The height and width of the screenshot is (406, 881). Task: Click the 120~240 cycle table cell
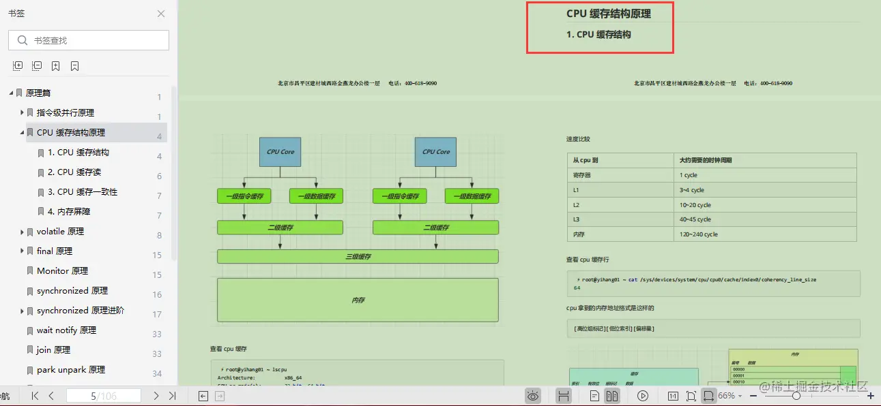click(x=764, y=234)
